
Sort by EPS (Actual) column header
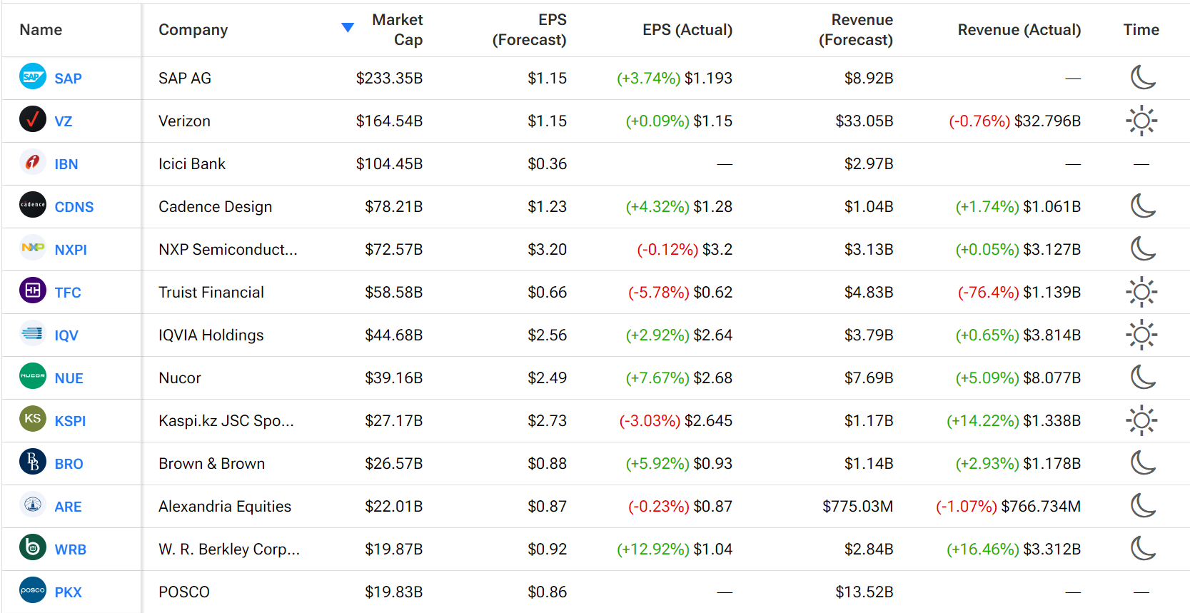(x=687, y=30)
